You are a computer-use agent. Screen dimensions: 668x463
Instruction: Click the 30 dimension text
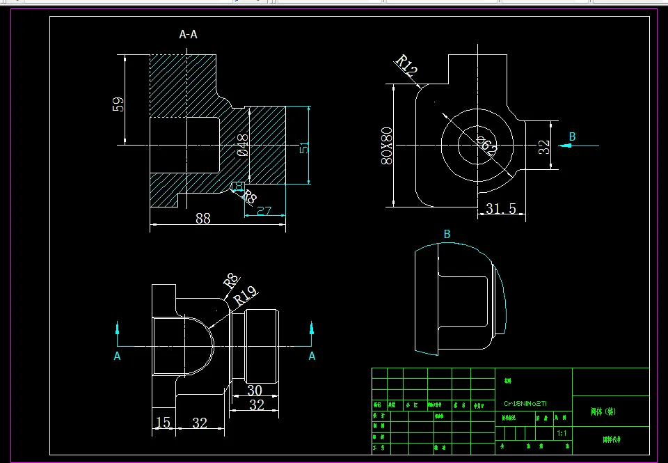coord(255,390)
